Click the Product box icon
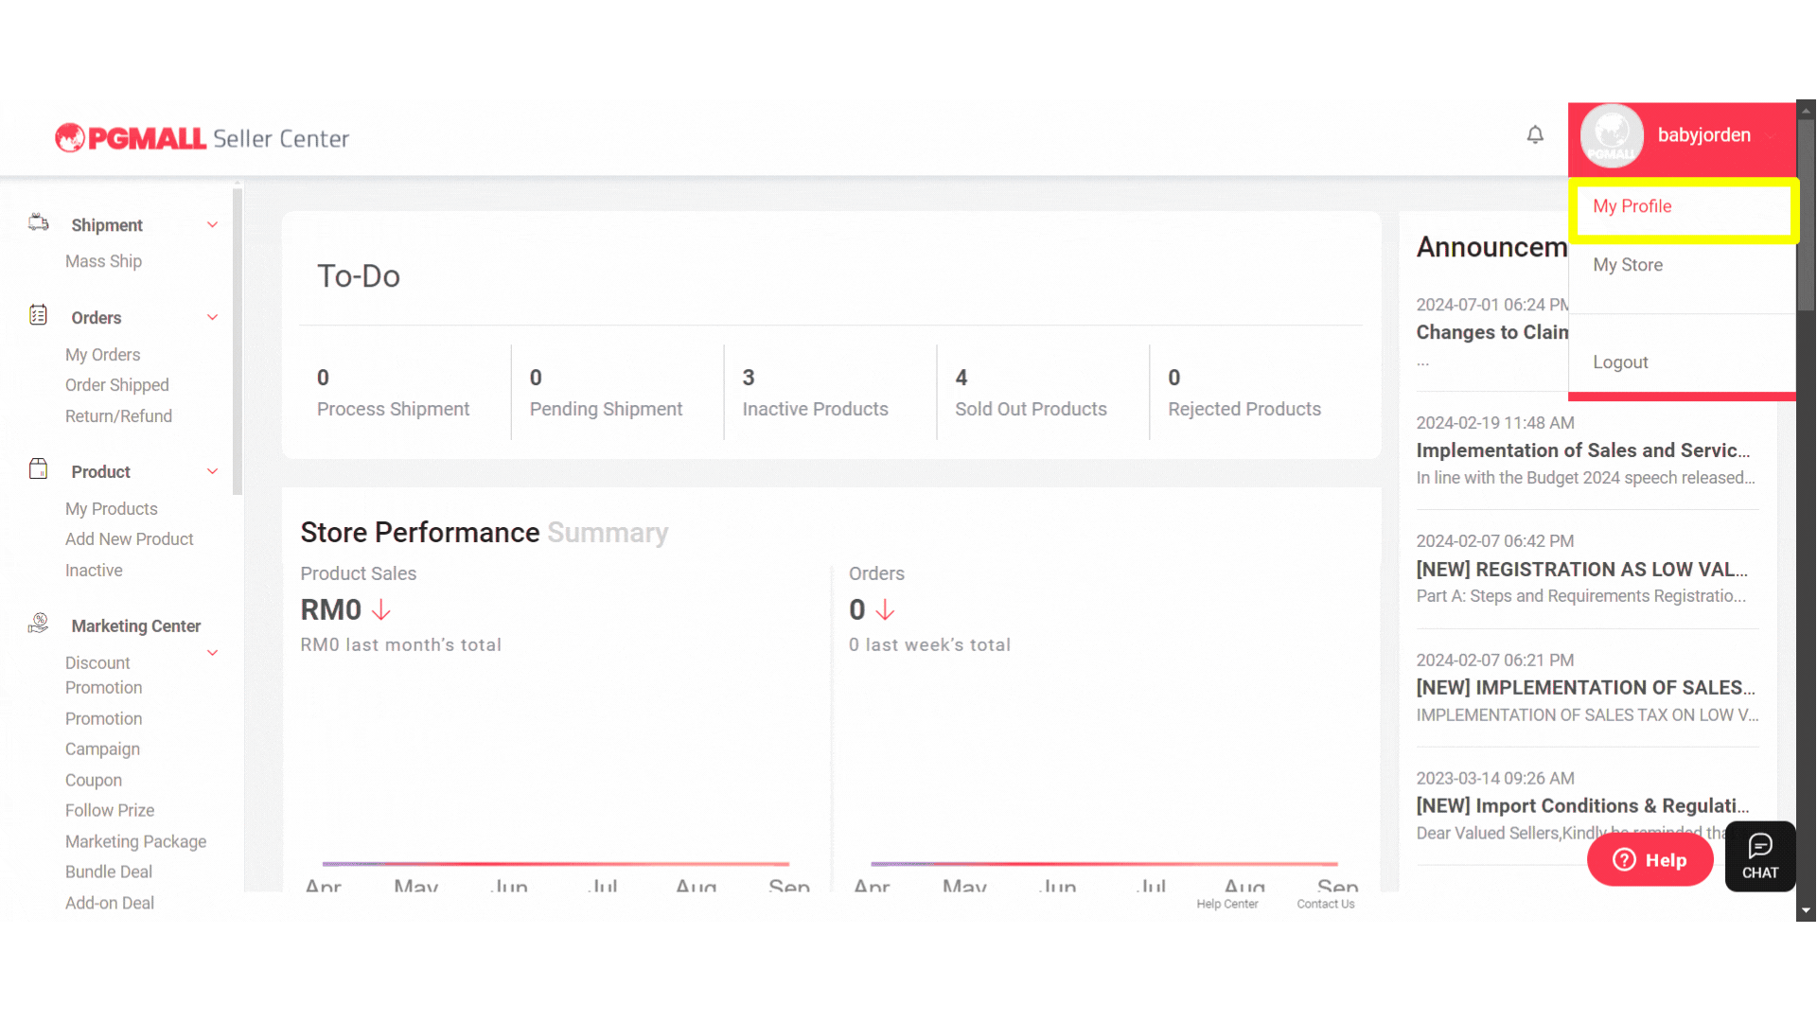The height and width of the screenshot is (1022, 1817). coord(39,470)
